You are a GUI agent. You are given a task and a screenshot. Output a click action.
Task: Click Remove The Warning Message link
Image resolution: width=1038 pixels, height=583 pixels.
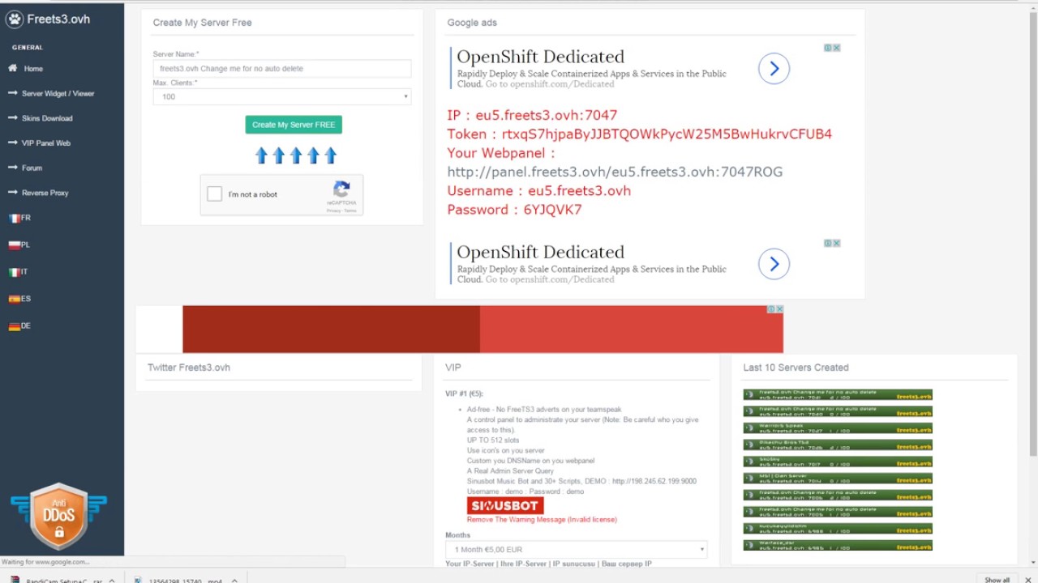(x=542, y=520)
